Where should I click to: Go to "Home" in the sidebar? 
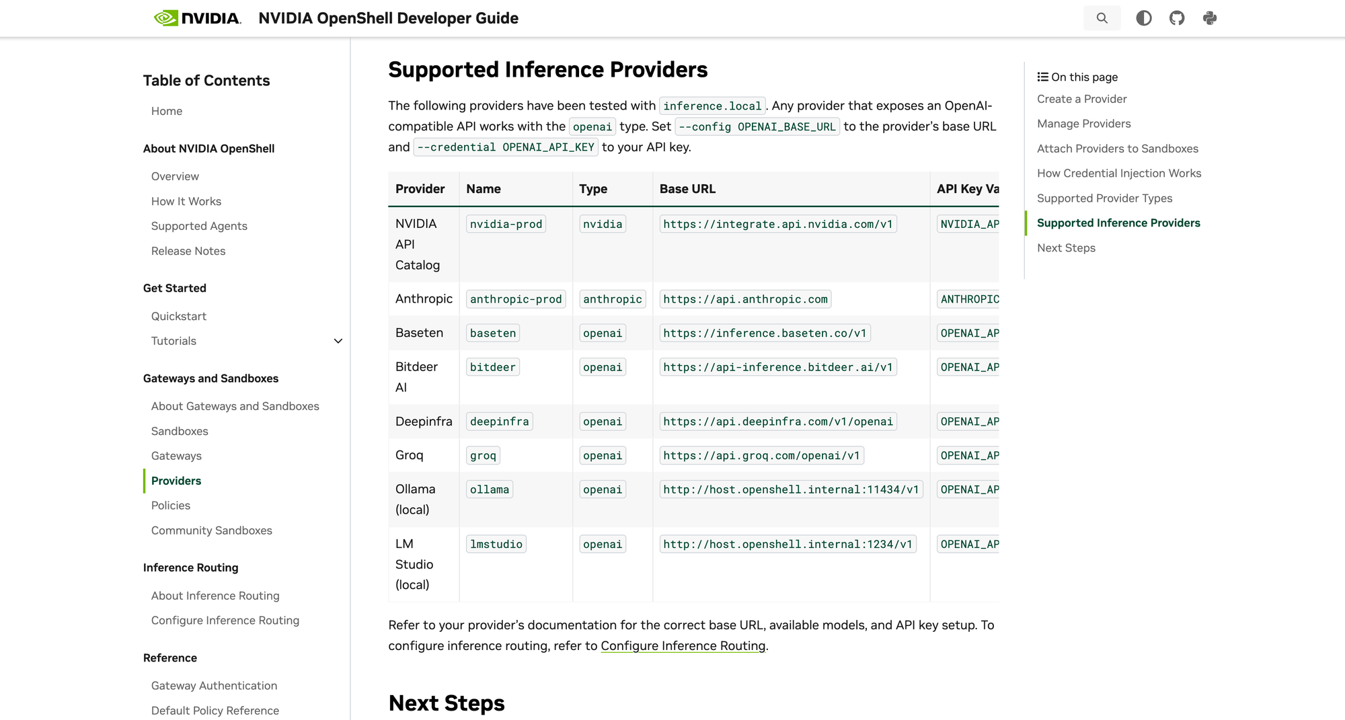pos(166,111)
